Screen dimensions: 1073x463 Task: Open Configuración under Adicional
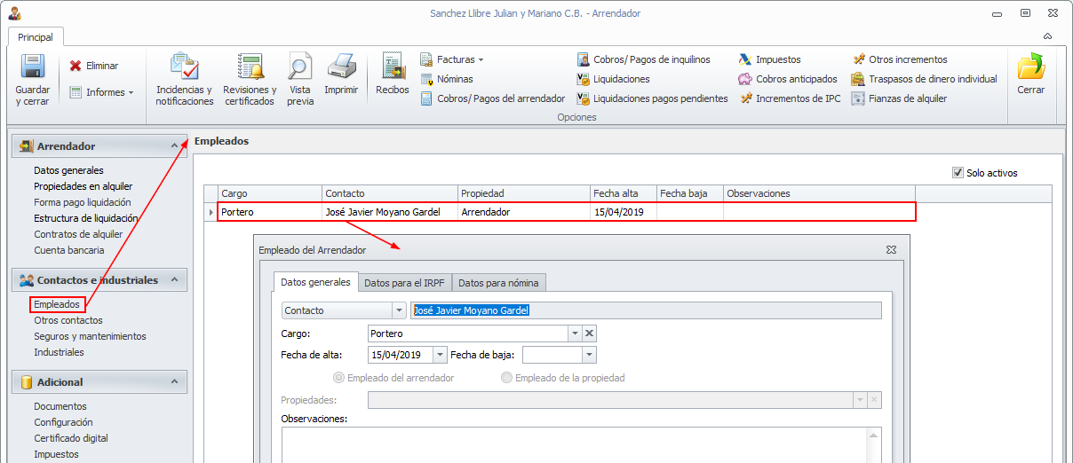coord(63,422)
